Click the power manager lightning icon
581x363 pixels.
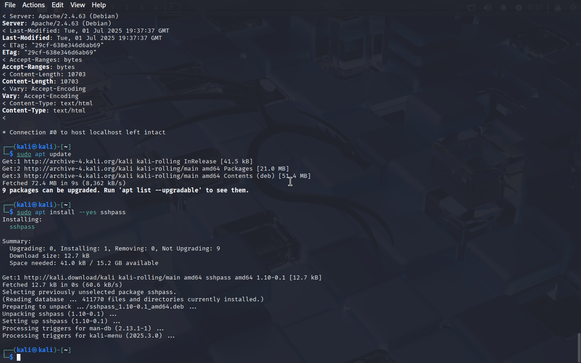[519, 8]
